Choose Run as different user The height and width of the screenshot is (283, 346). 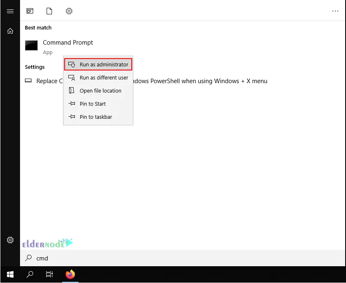[x=98, y=77]
